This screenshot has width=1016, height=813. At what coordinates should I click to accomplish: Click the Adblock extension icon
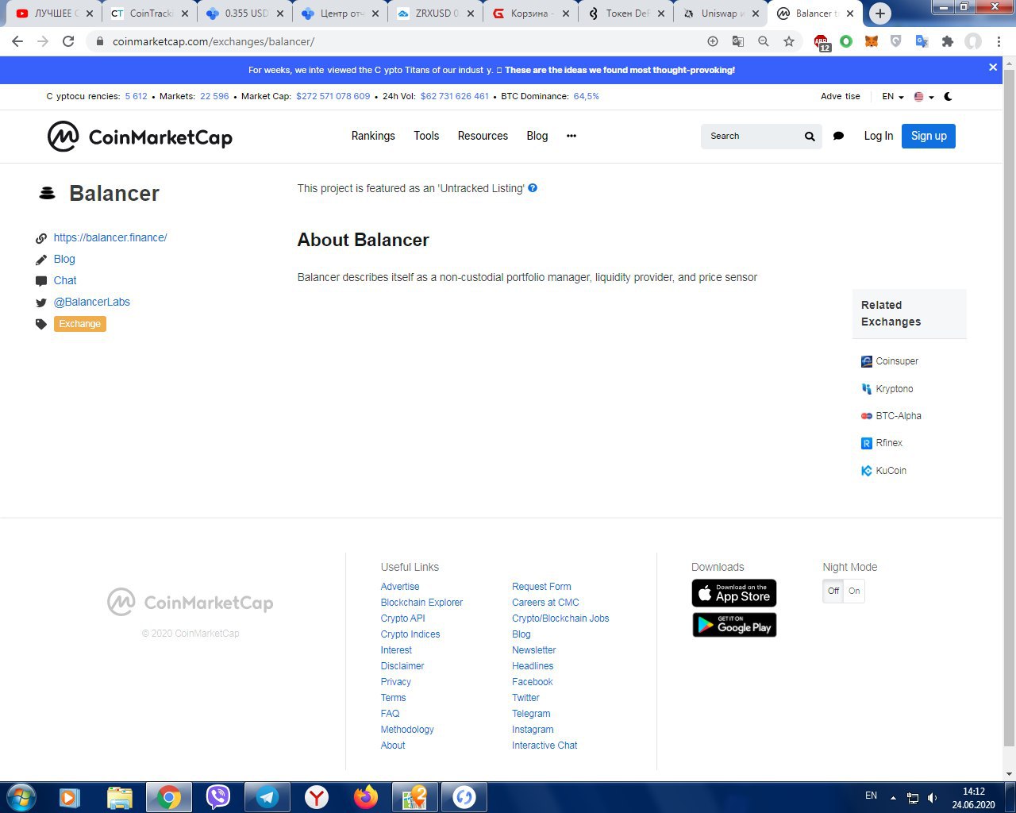821,42
